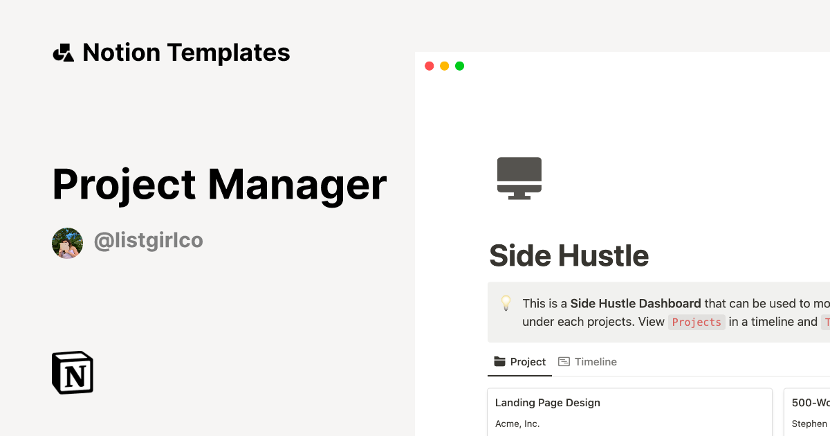
Task: Click the yellow traffic light dot
Action: [x=444, y=66]
